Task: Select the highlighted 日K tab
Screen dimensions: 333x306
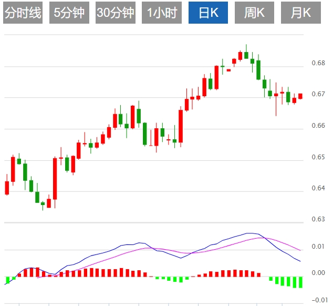Action: (x=209, y=13)
